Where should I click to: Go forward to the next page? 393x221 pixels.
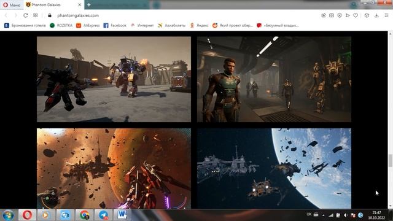pos(15,15)
